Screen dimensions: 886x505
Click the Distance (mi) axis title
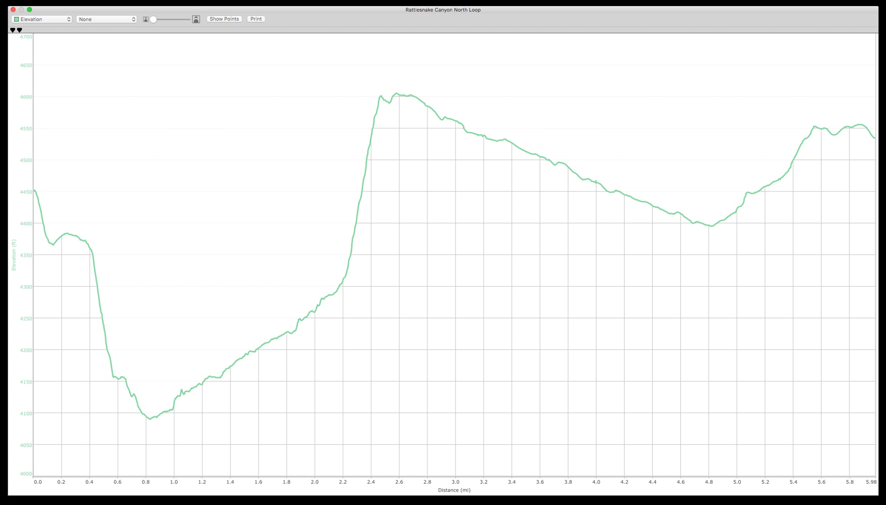[454, 490]
